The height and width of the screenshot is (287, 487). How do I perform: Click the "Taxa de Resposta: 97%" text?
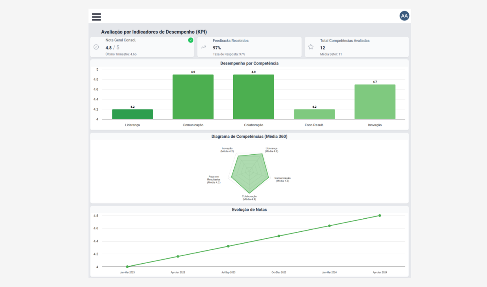(229, 54)
